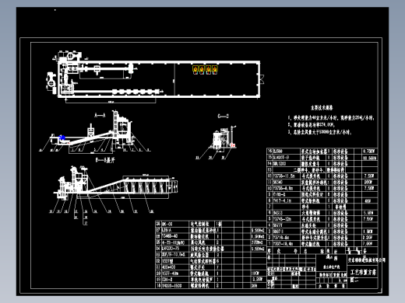Pick the leftmost yellow unit in the plan view
The height and width of the screenshot is (303, 405).
point(195,69)
